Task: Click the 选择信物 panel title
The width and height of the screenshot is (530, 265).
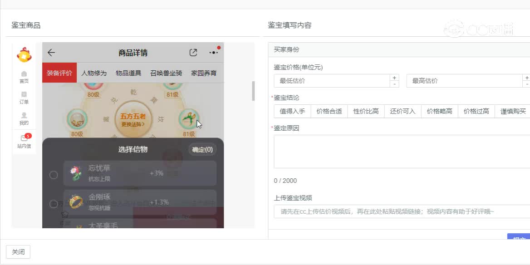Action: pyautogui.click(x=133, y=149)
